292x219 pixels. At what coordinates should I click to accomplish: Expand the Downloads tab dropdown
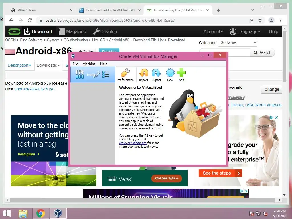pyautogui.click(x=48, y=65)
